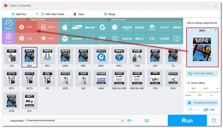
Task: Select the 3GP2 format icon
Action: [x=65, y=78]
